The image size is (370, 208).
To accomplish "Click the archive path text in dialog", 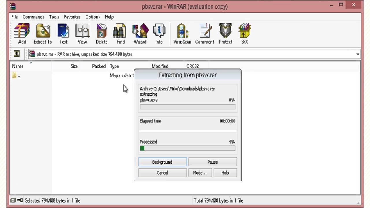I will point(177,89).
